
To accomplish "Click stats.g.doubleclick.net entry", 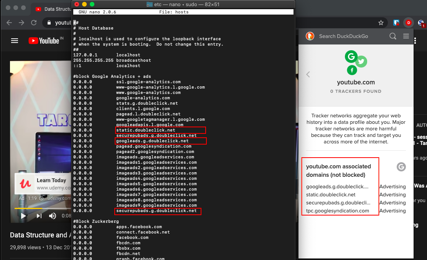I will click(x=147, y=104).
